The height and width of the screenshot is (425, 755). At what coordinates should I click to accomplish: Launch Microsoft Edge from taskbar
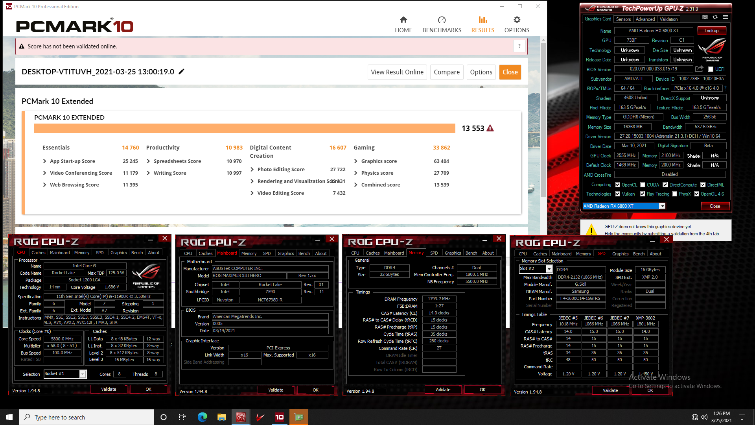tap(202, 417)
